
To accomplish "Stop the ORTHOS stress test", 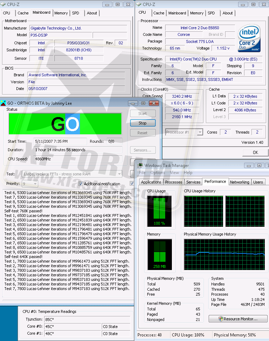I will (143, 123).
